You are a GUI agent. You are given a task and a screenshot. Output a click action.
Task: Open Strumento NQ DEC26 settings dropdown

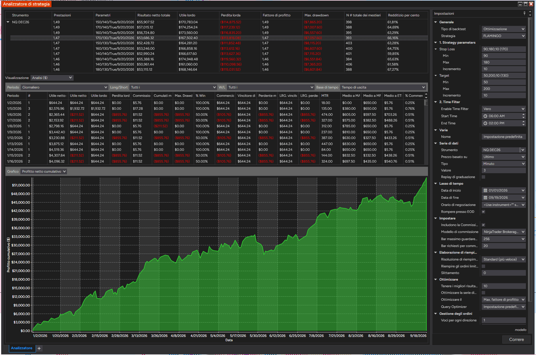click(x=523, y=150)
